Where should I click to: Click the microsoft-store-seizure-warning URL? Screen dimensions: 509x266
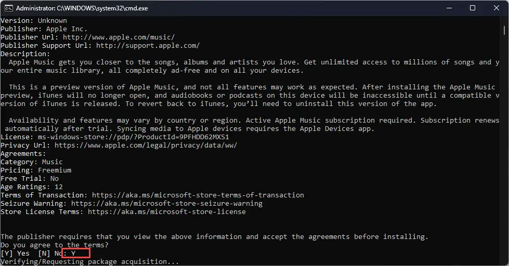coord(167,203)
